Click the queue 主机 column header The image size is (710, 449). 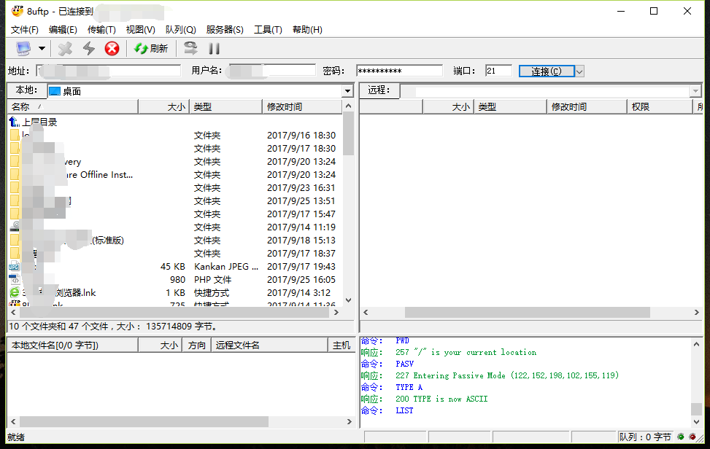tap(342, 345)
